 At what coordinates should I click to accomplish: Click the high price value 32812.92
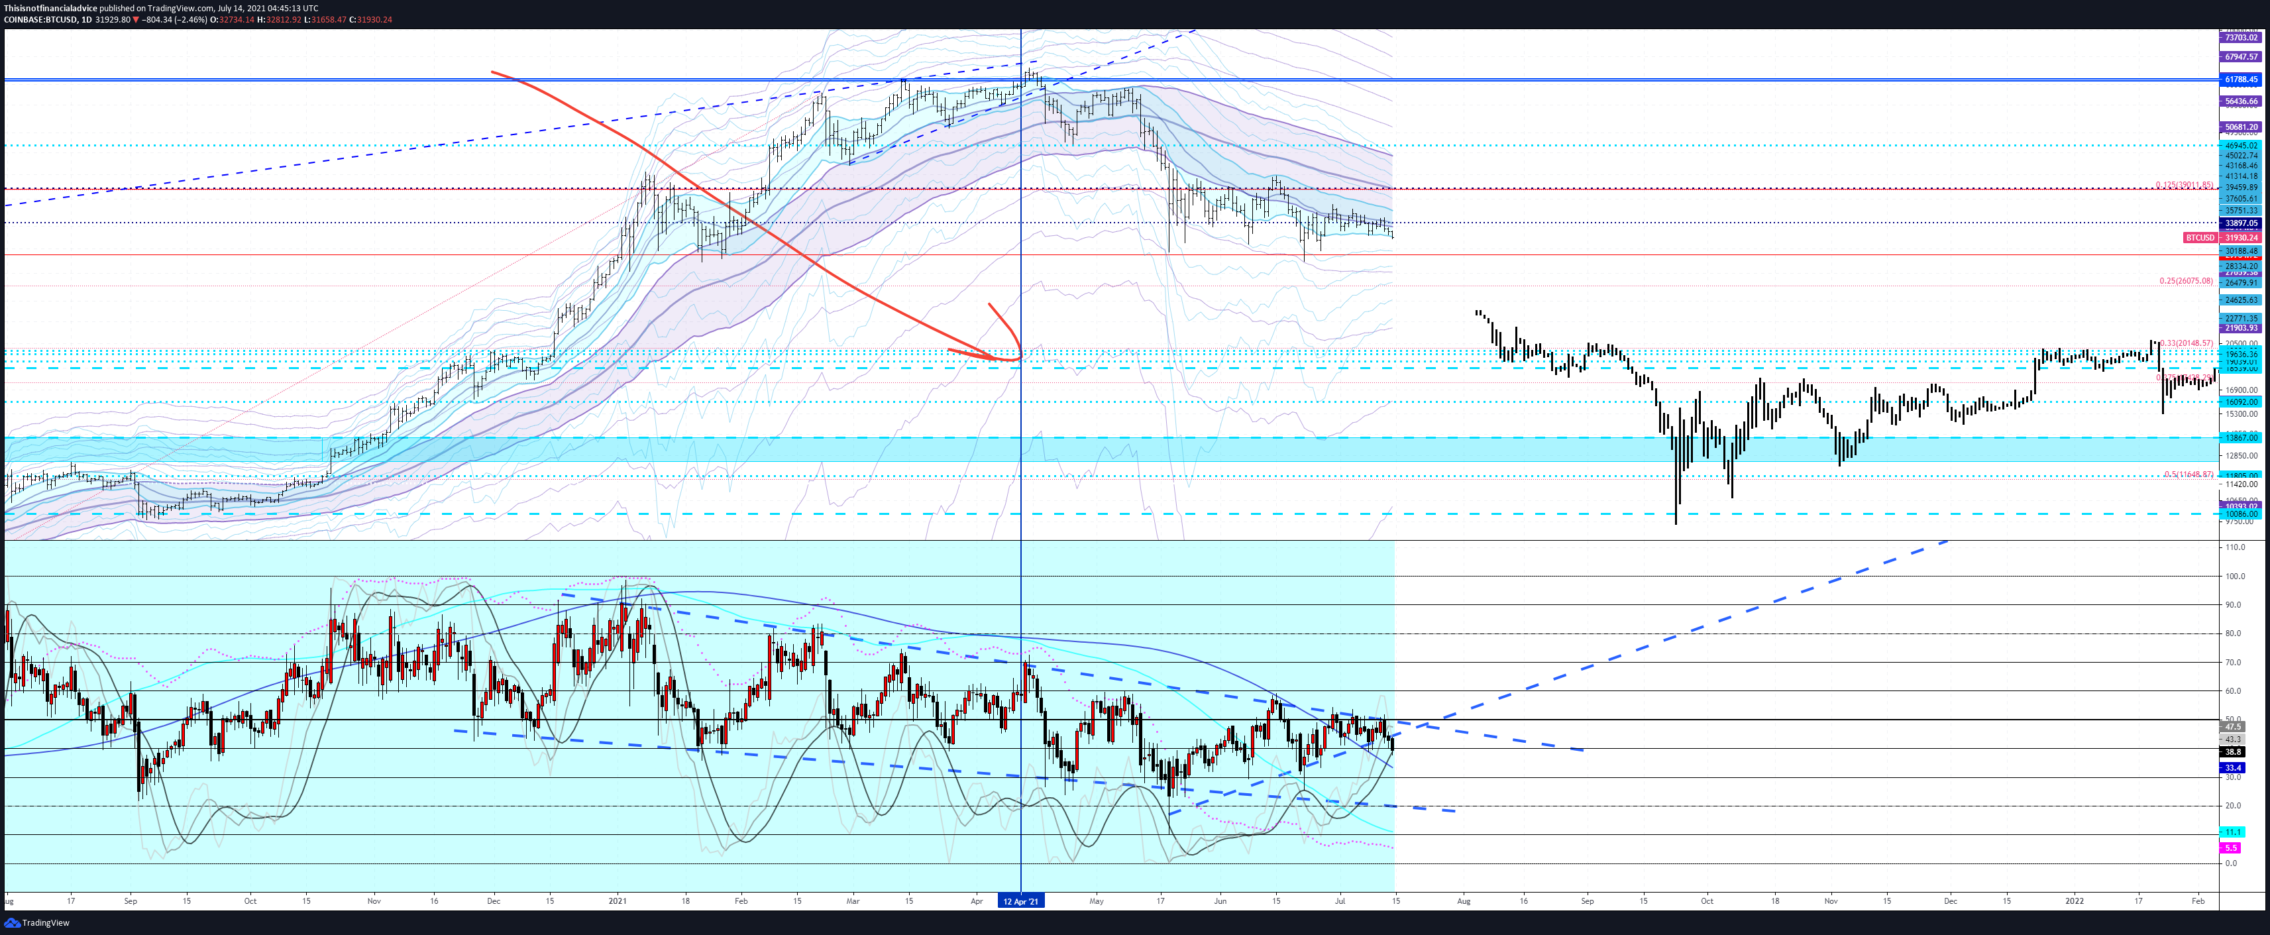284,19
